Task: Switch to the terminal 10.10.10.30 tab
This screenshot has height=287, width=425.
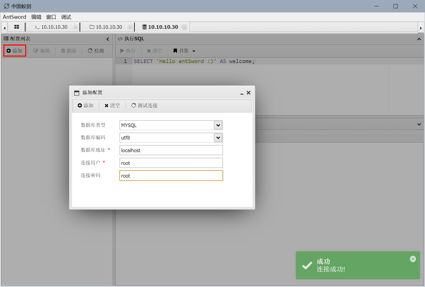Action: pyautogui.click(x=51, y=27)
